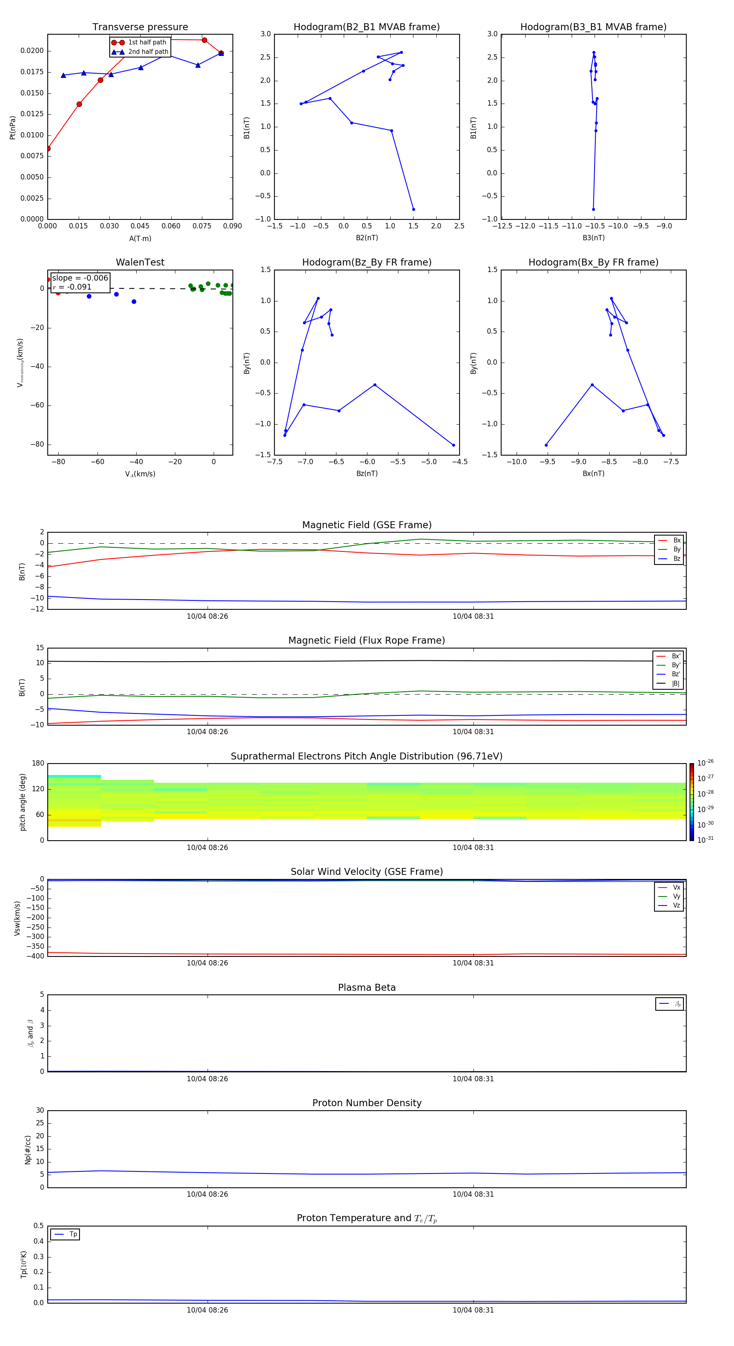Click the "Proton Number Density" title
734x1346 pixels.
tap(367, 1103)
